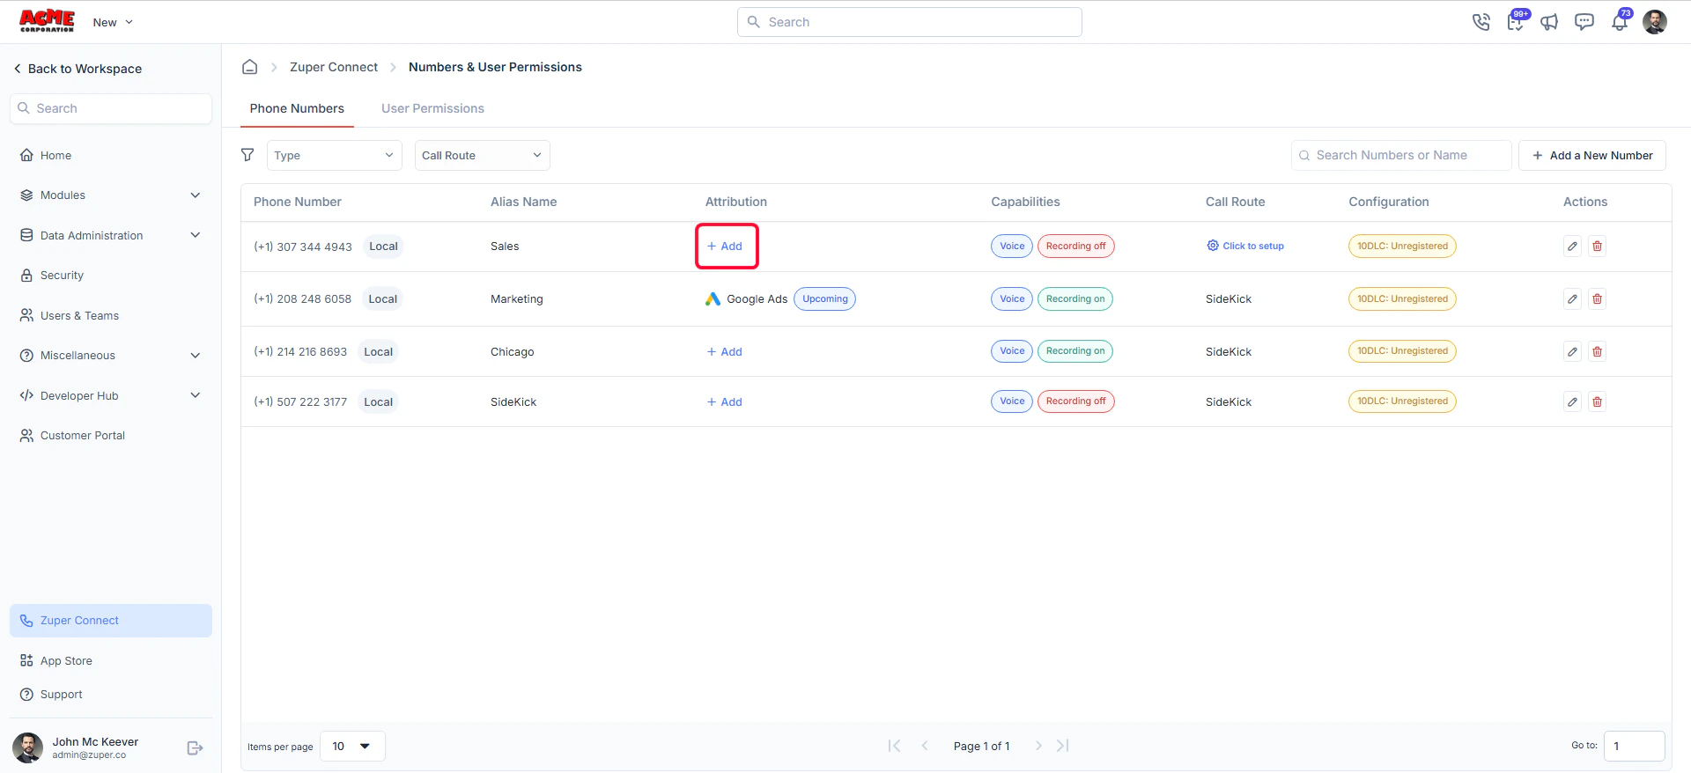Add attribution for the Chicago number

(x=725, y=352)
